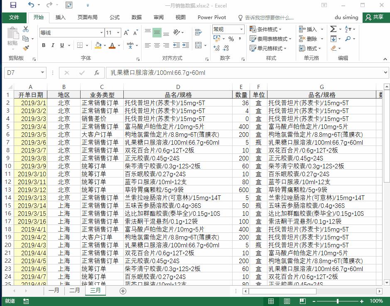390x306 pixels.
Task: Apply bold formatting with the B icon
Action: pos(44,45)
